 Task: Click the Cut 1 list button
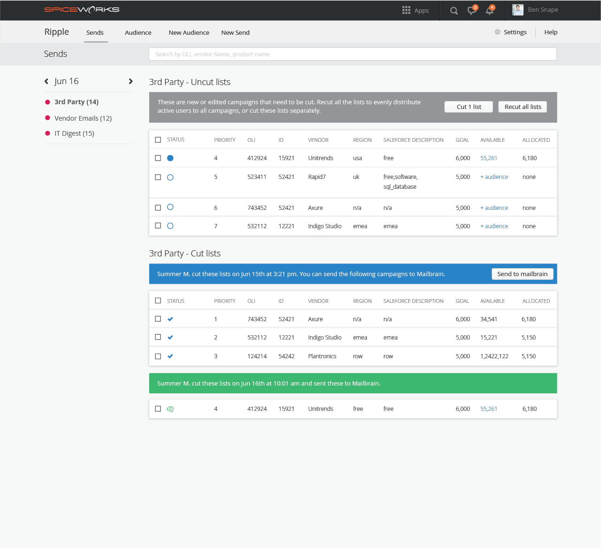pyautogui.click(x=469, y=107)
